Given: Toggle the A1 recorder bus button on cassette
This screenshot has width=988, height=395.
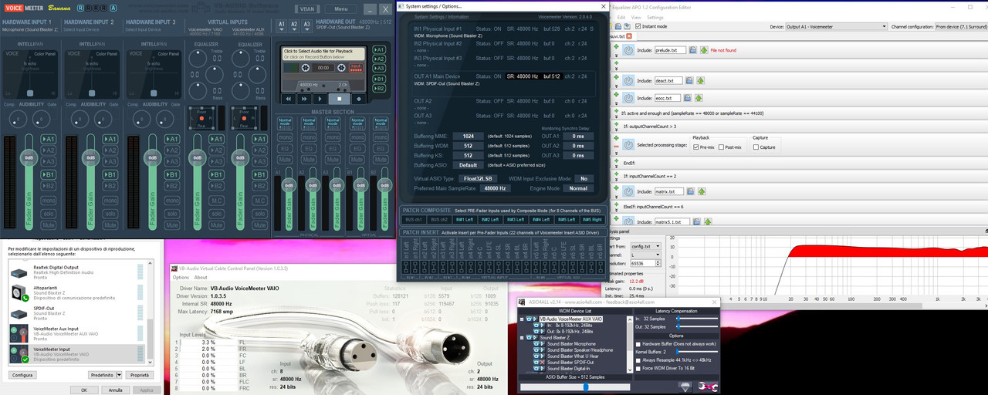Looking at the screenshot, I should click(378, 49).
